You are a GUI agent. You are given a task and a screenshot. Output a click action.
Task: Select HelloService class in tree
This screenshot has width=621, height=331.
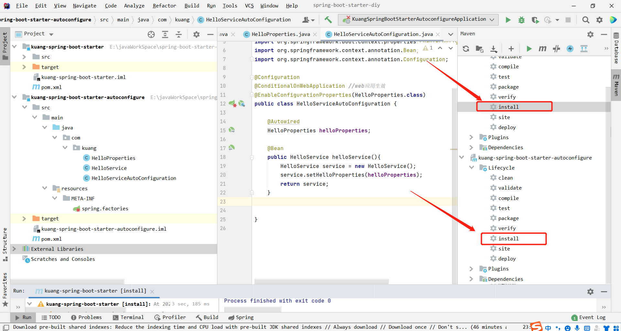click(x=109, y=168)
